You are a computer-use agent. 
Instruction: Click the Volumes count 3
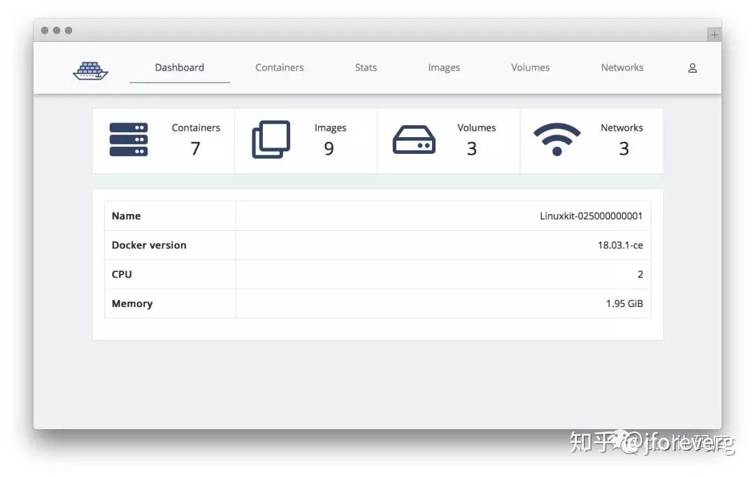point(472,148)
